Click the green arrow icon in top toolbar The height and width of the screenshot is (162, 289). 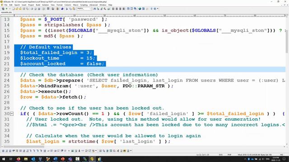[x=6, y=9]
